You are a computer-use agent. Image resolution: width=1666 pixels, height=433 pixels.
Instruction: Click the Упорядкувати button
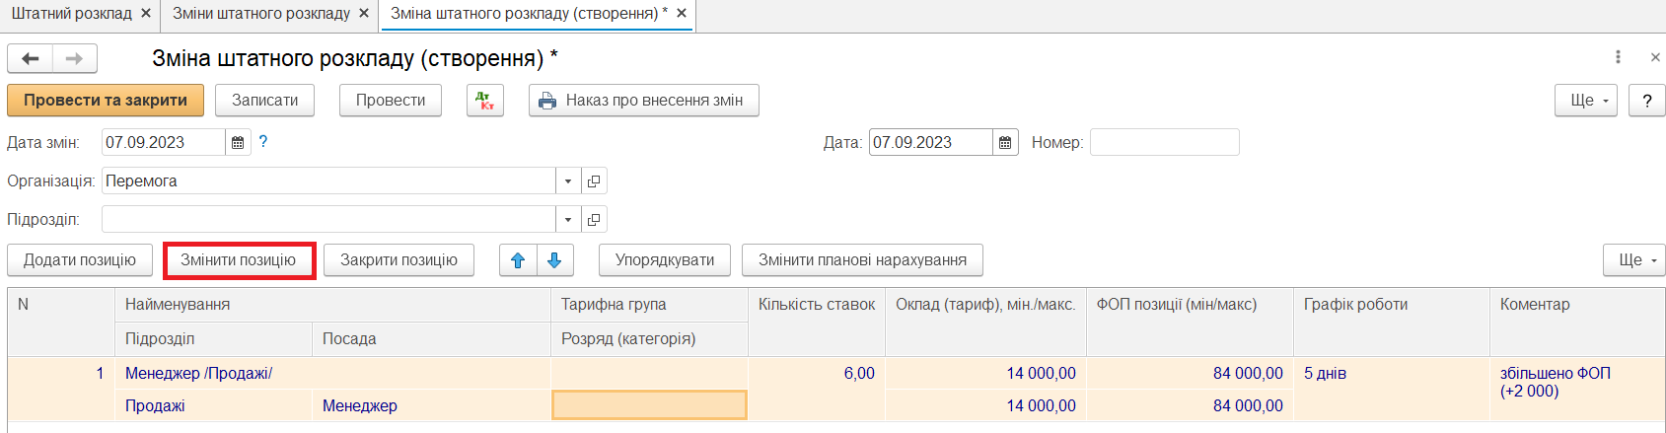coord(665,260)
